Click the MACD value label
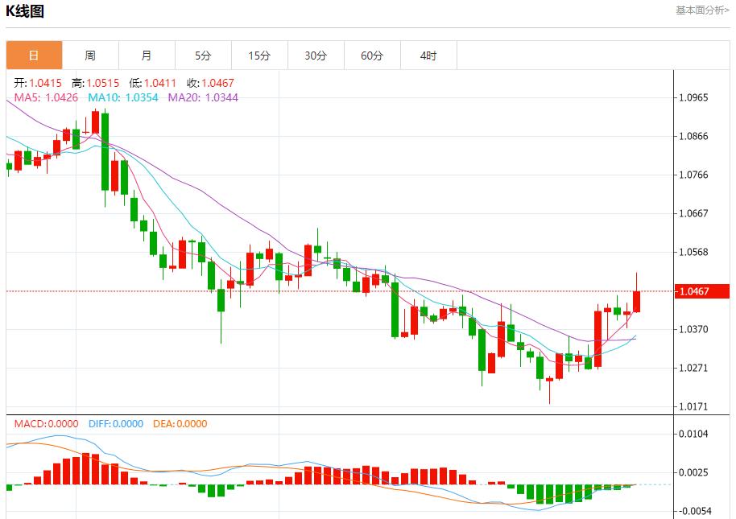Viewport: 736px width, 519px height. tap(46, 423)
